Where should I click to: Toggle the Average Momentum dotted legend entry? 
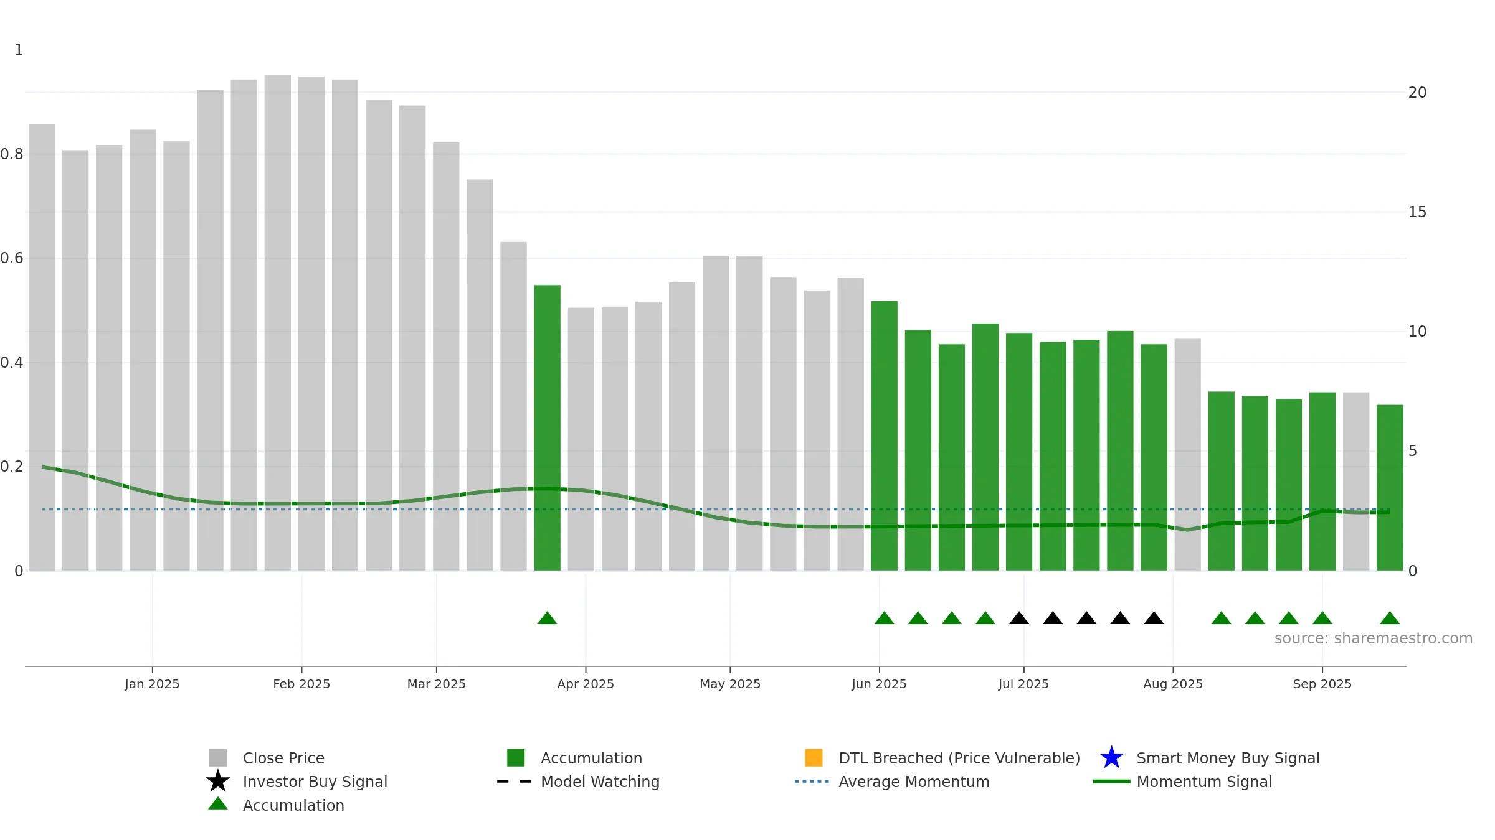(892, 782)
